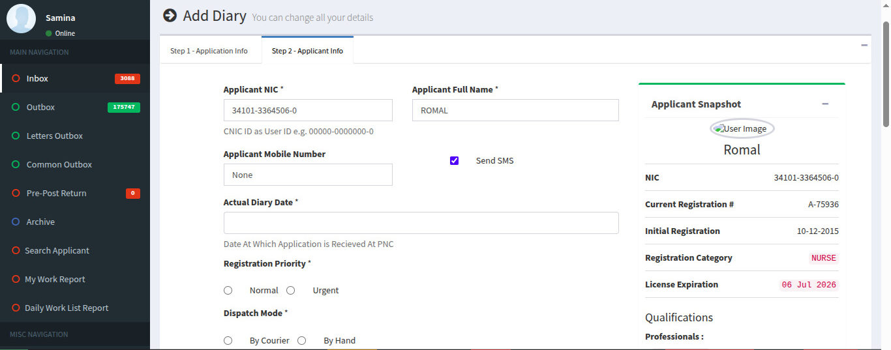This screenshot has height=350, width=891.
Task: Click the My Work Report circle icon
Action: [16, 279]
